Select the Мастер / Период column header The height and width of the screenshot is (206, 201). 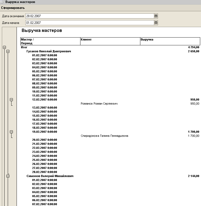(50, 41)
